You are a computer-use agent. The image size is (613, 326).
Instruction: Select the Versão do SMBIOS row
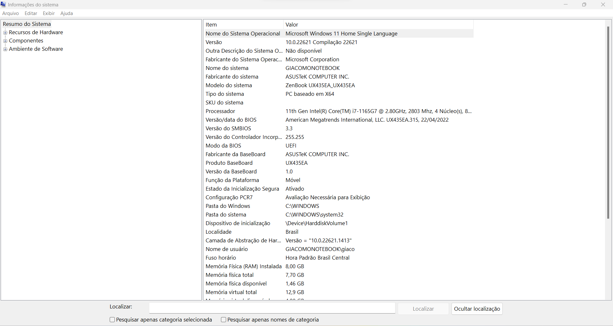tap(339, 128)
